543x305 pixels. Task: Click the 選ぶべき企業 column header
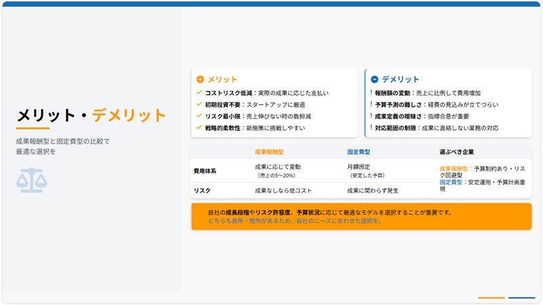[456, 152]
